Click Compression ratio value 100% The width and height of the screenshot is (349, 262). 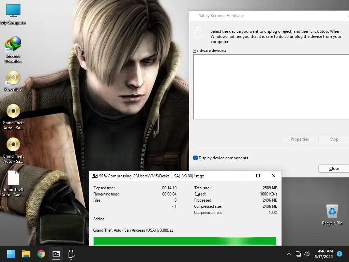pos(273,213)
